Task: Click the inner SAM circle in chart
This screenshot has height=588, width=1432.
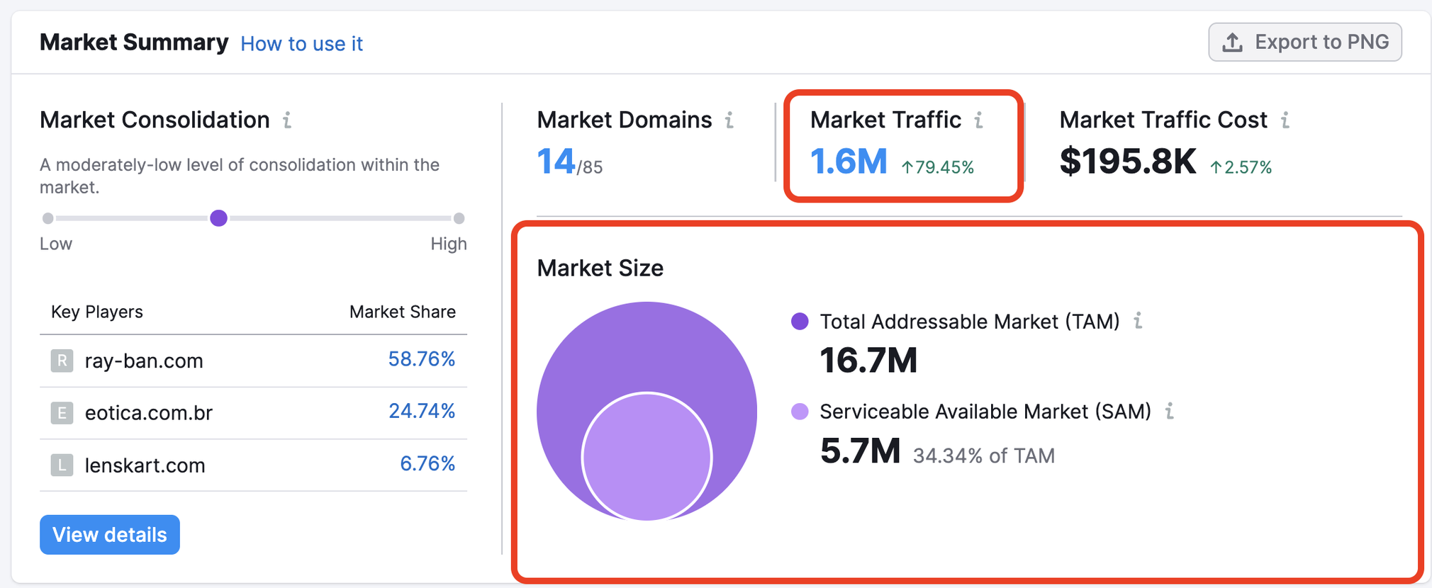Action: (647, 457)
